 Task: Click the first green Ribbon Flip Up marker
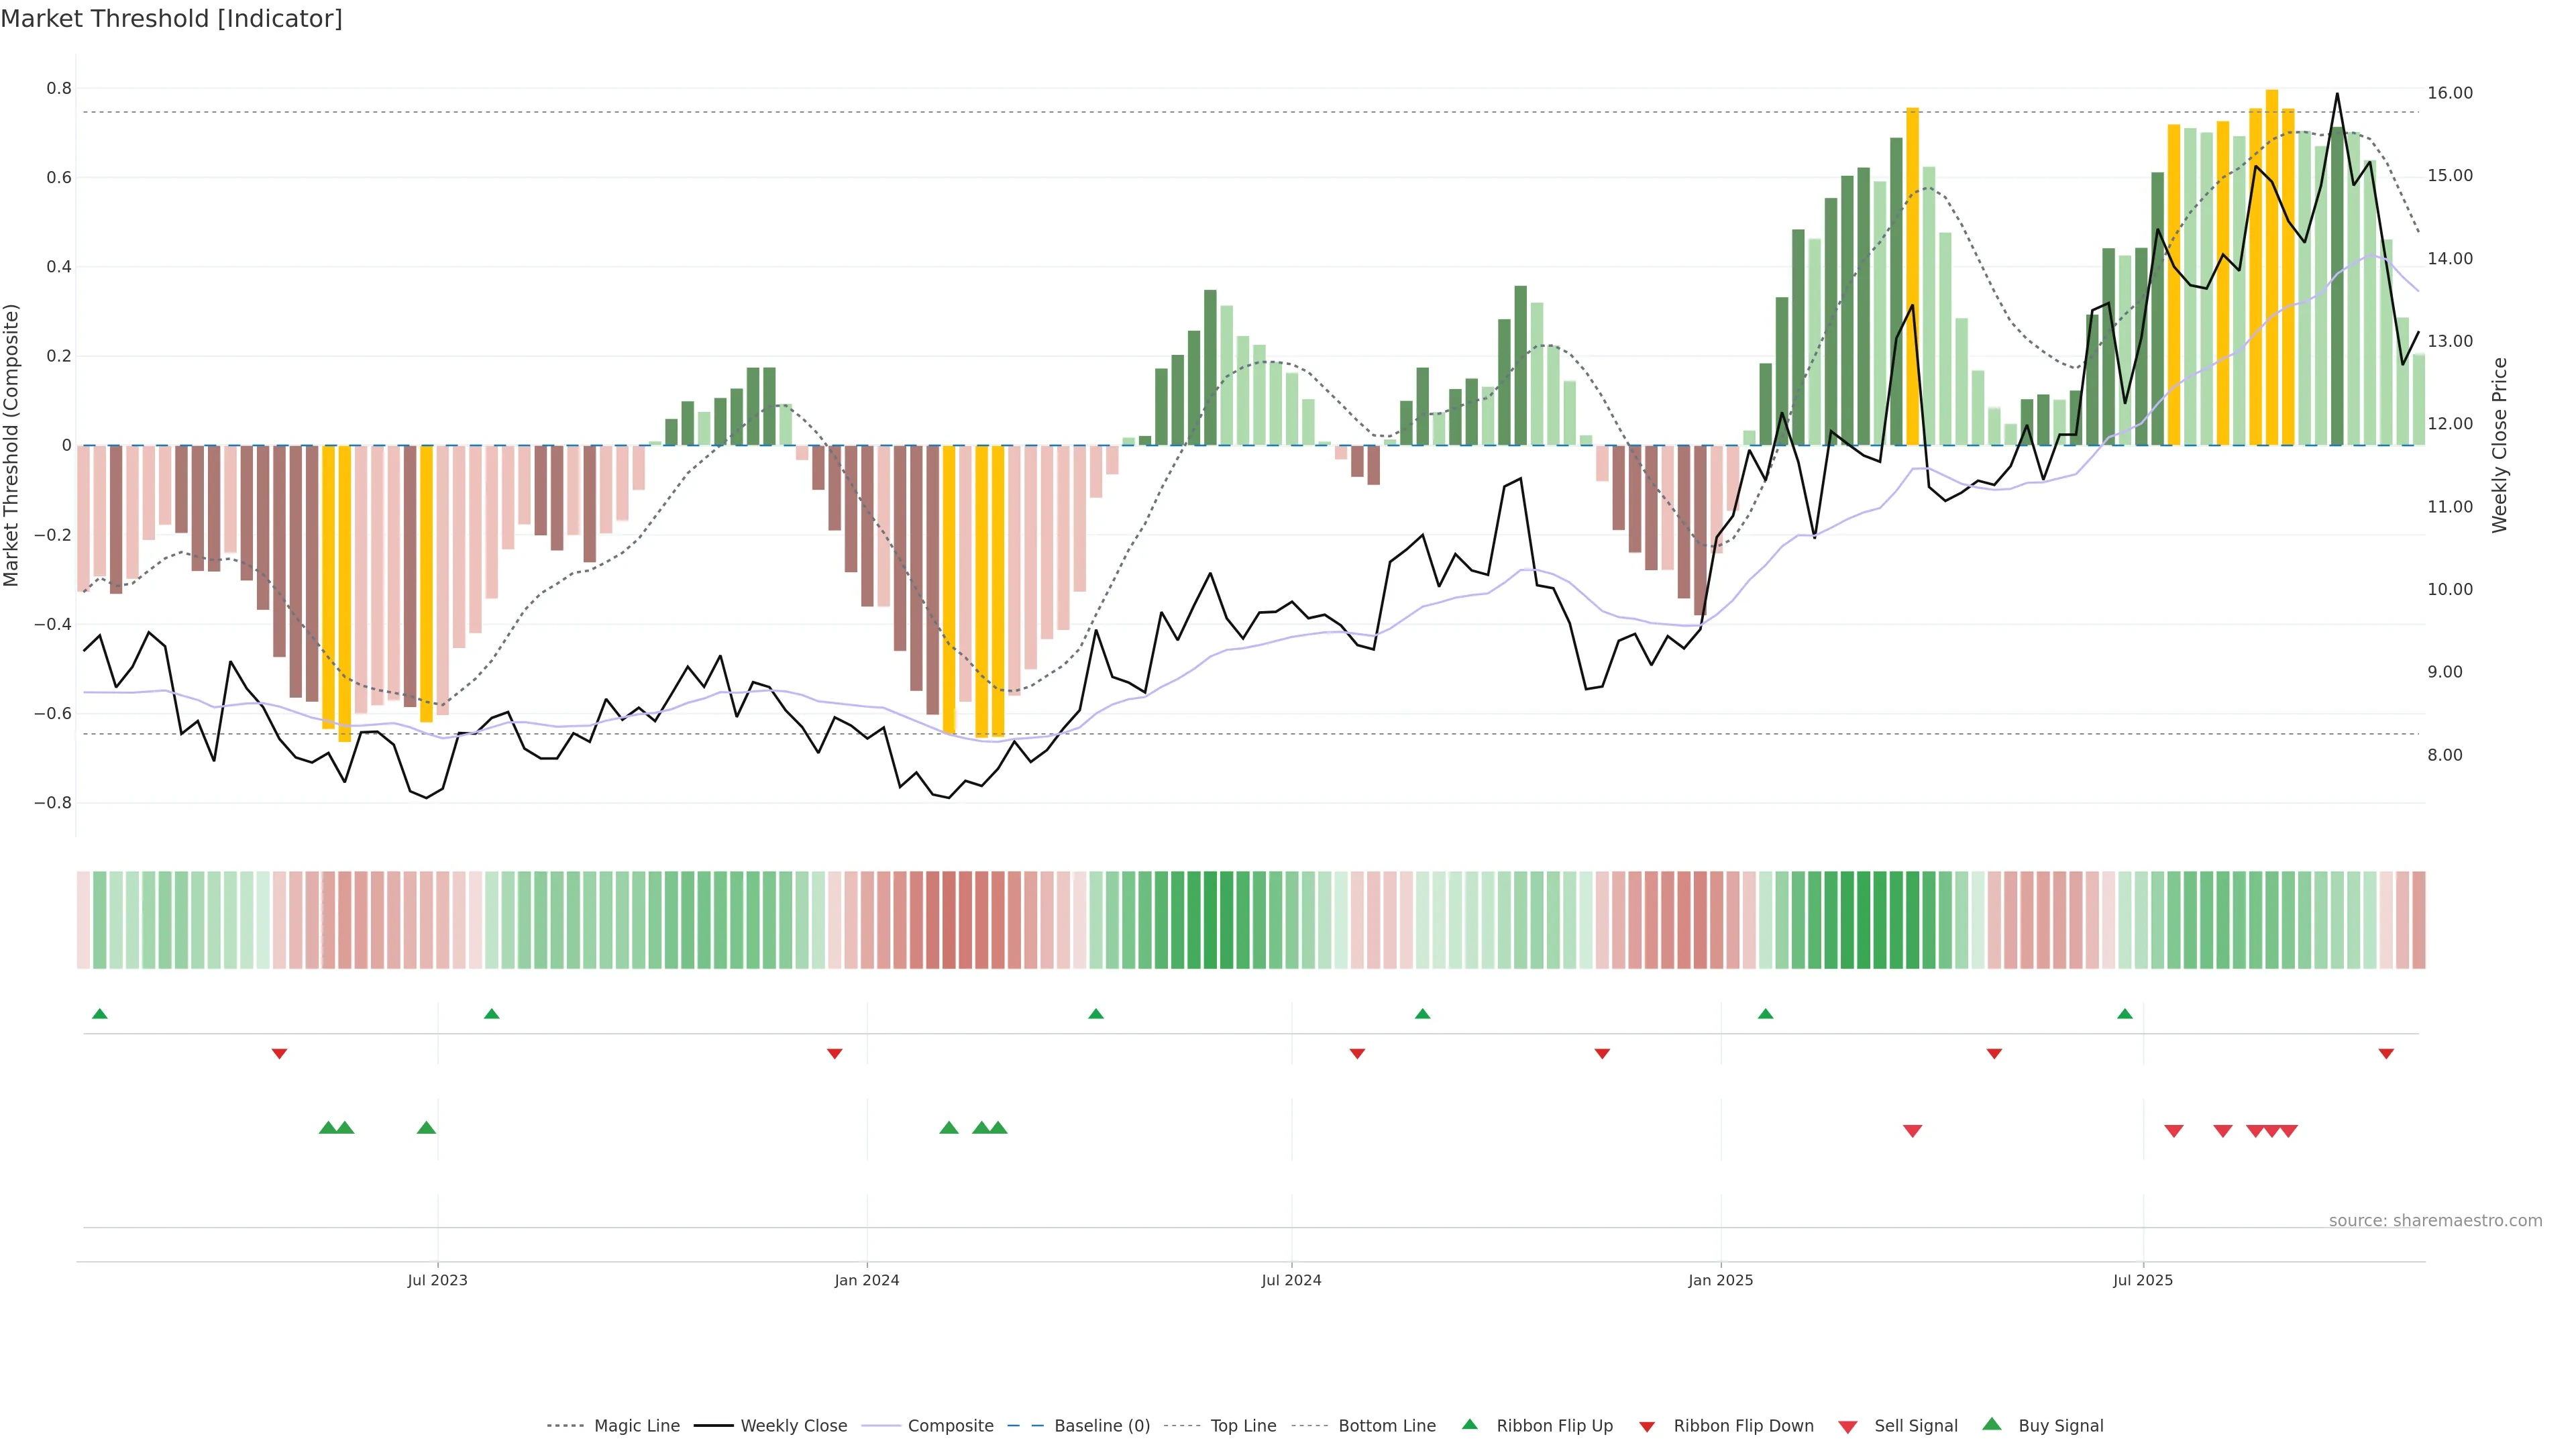pyautogui.click(x=99, y=1014)
